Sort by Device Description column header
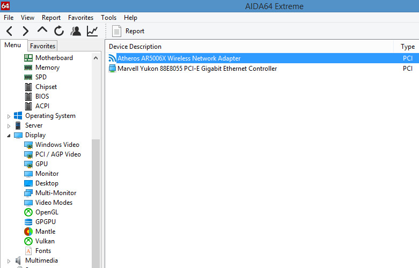This screenshot has height=268, width=419. (x=249, y=47)
